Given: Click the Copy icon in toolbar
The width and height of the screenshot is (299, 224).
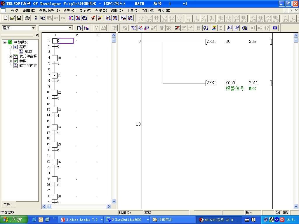Looking at the screenshot, I should (43, 18).
